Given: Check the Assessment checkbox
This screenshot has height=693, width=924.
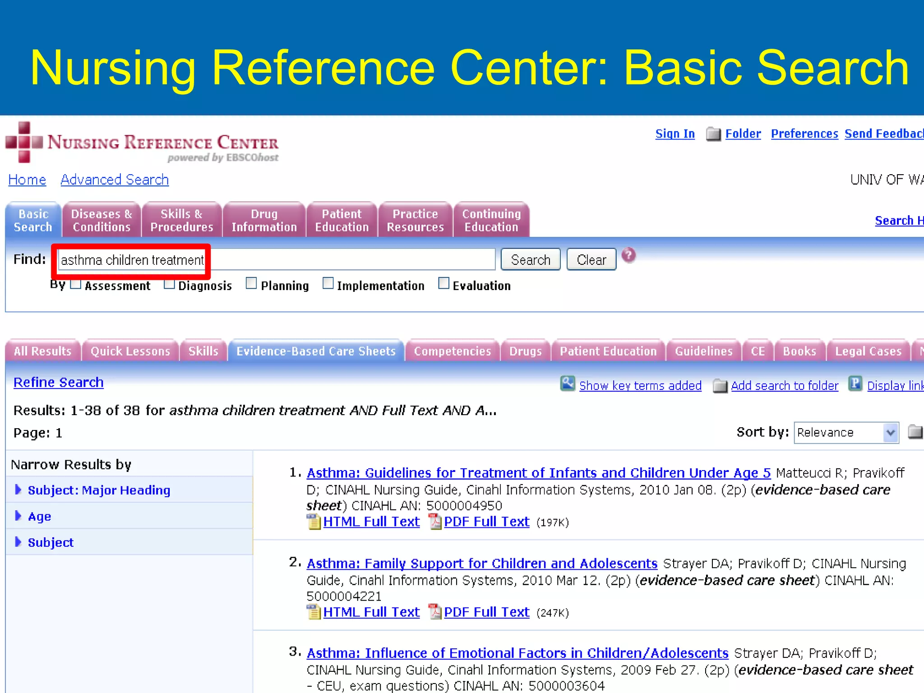Looking at the screenshot, I should coord(76,284).
